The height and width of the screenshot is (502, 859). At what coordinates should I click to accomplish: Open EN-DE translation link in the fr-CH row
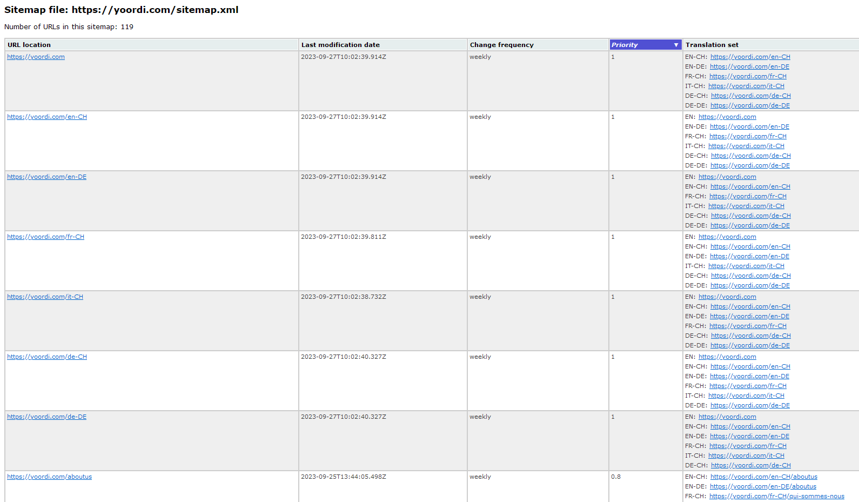[x=749, y=256]
